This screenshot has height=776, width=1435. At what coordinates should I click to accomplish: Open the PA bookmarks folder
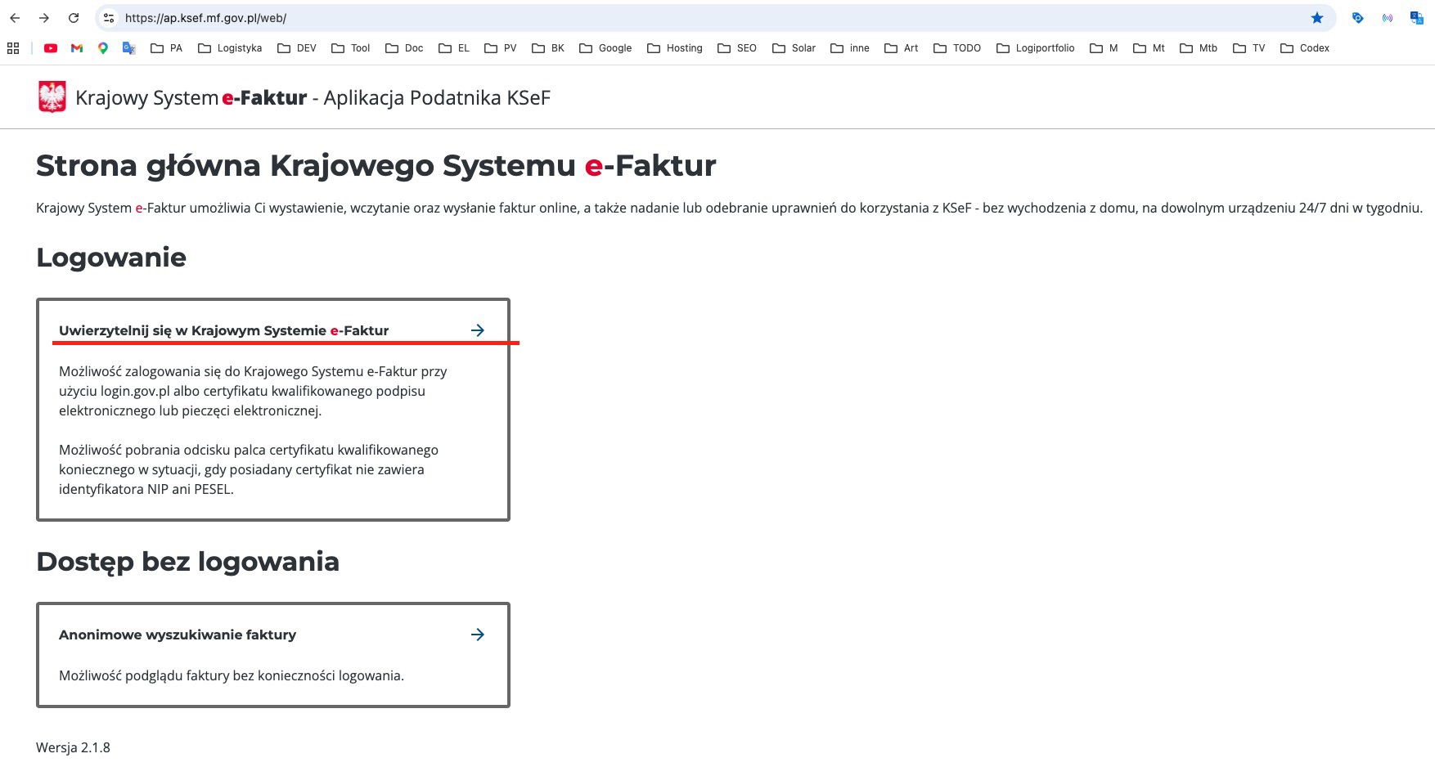point(167,48)
